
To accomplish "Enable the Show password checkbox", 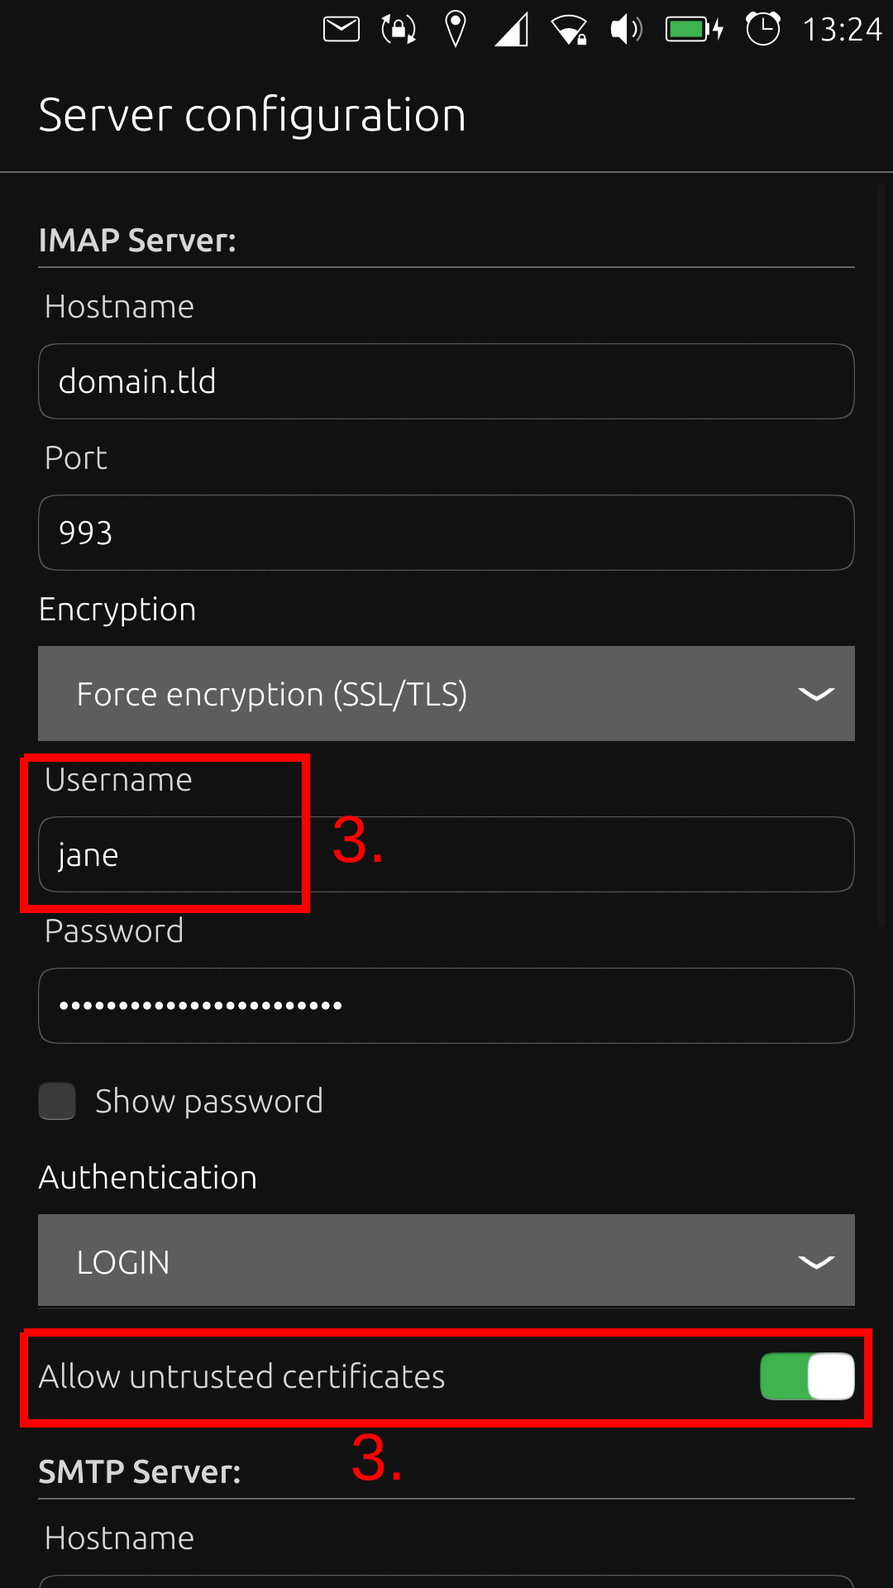I will coord(57,1101).
